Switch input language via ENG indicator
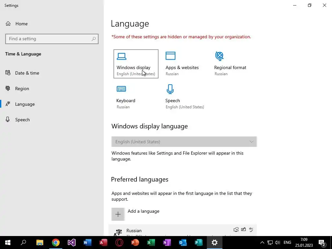 coord(287,243)
